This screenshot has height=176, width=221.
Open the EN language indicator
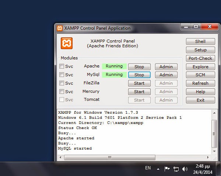(148, 168)
